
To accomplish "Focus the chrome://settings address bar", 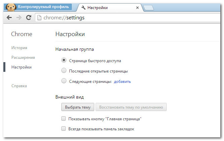I will tap(127, 17).
